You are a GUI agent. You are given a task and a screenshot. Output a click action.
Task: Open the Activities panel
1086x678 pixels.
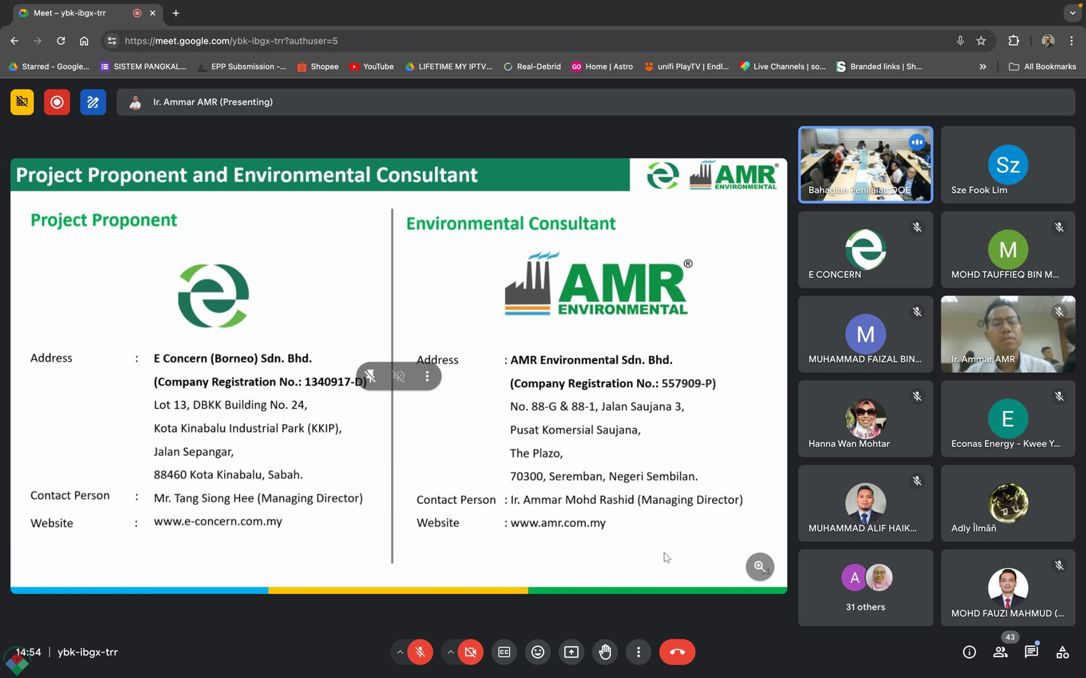[x=1063, y=652]
